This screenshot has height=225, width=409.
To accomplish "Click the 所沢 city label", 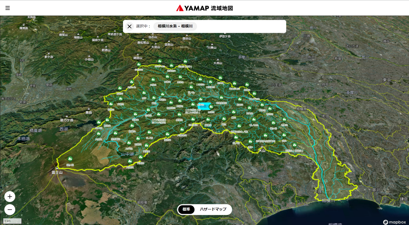I will [x=311, y=57].
